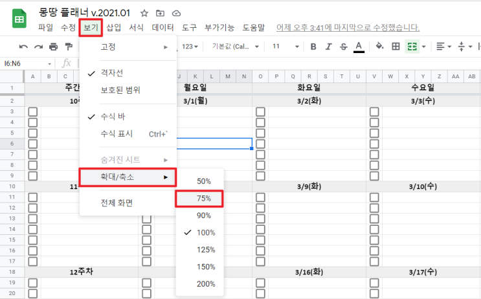The width and height of the screenshot is (481, 299).
Task: Click the borders grid icon
Action: point(396,47)
